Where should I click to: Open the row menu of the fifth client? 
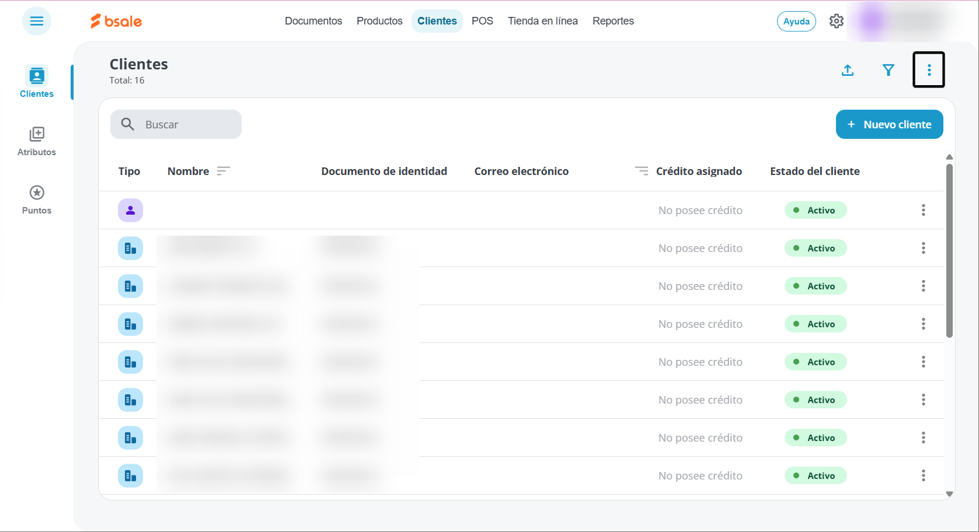(924, 362)
